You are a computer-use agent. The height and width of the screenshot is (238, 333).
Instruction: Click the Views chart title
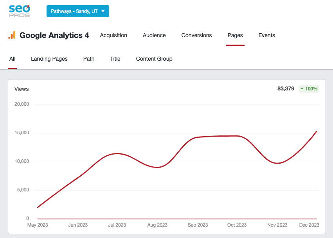(x=22, y=89)
